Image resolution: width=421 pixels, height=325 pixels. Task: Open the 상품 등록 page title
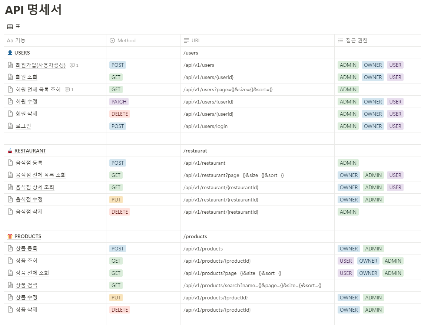coord(26,248)
